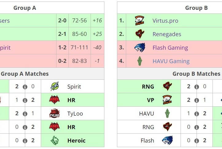Open the Renegades team page link
Image resolution: width=222 pixels, height=149 pixels.
tap(167, 34)
